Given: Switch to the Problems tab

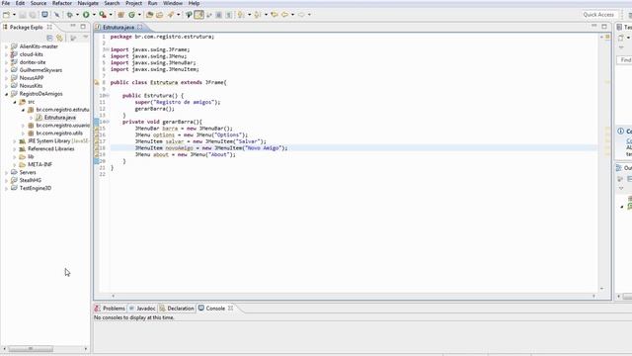Looking at the screenshot, I should pyautogui.click(x=110, y=309).
